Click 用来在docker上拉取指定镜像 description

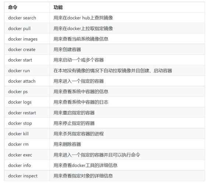[x=83, y=28]
